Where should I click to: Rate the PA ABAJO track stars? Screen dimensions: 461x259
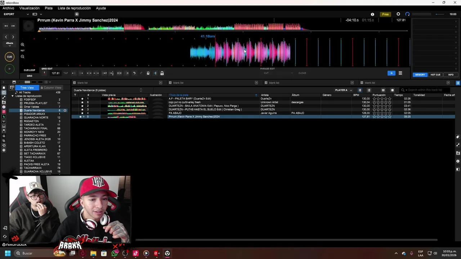point(382,113)
